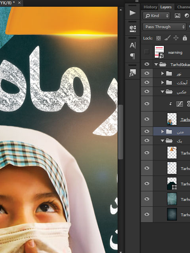Image resolution: width=190 pixels, height=253 pixels.
Task: Click the canvas vertical scrollbar thumb
Action: tap(121, 132)
